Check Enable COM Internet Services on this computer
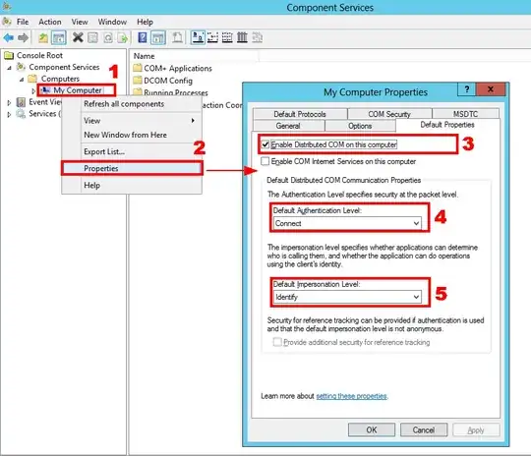The image size is (531, 456). [x=265, y=161]
